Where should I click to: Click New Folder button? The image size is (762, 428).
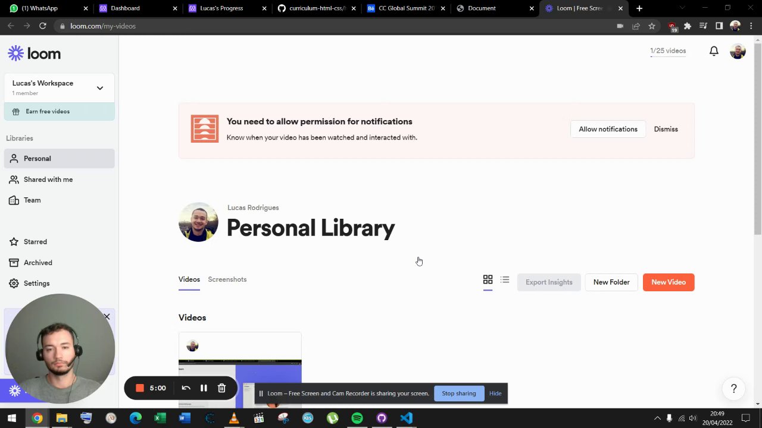[611, 282]
